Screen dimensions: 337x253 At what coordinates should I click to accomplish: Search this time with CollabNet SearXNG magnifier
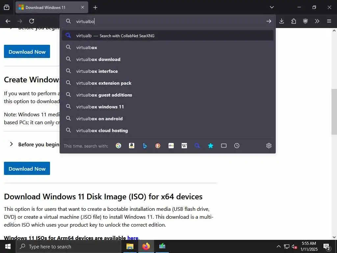coord(197,146)
